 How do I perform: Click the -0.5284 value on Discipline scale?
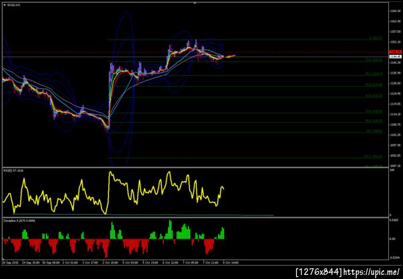coord(394,258)
